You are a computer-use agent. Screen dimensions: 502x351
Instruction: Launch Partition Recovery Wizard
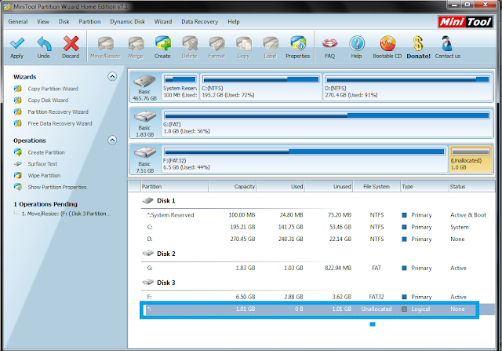point(58,112)
